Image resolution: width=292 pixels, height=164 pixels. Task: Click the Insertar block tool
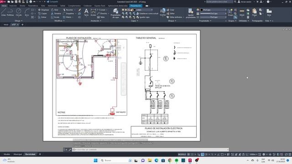coord(163,12)
